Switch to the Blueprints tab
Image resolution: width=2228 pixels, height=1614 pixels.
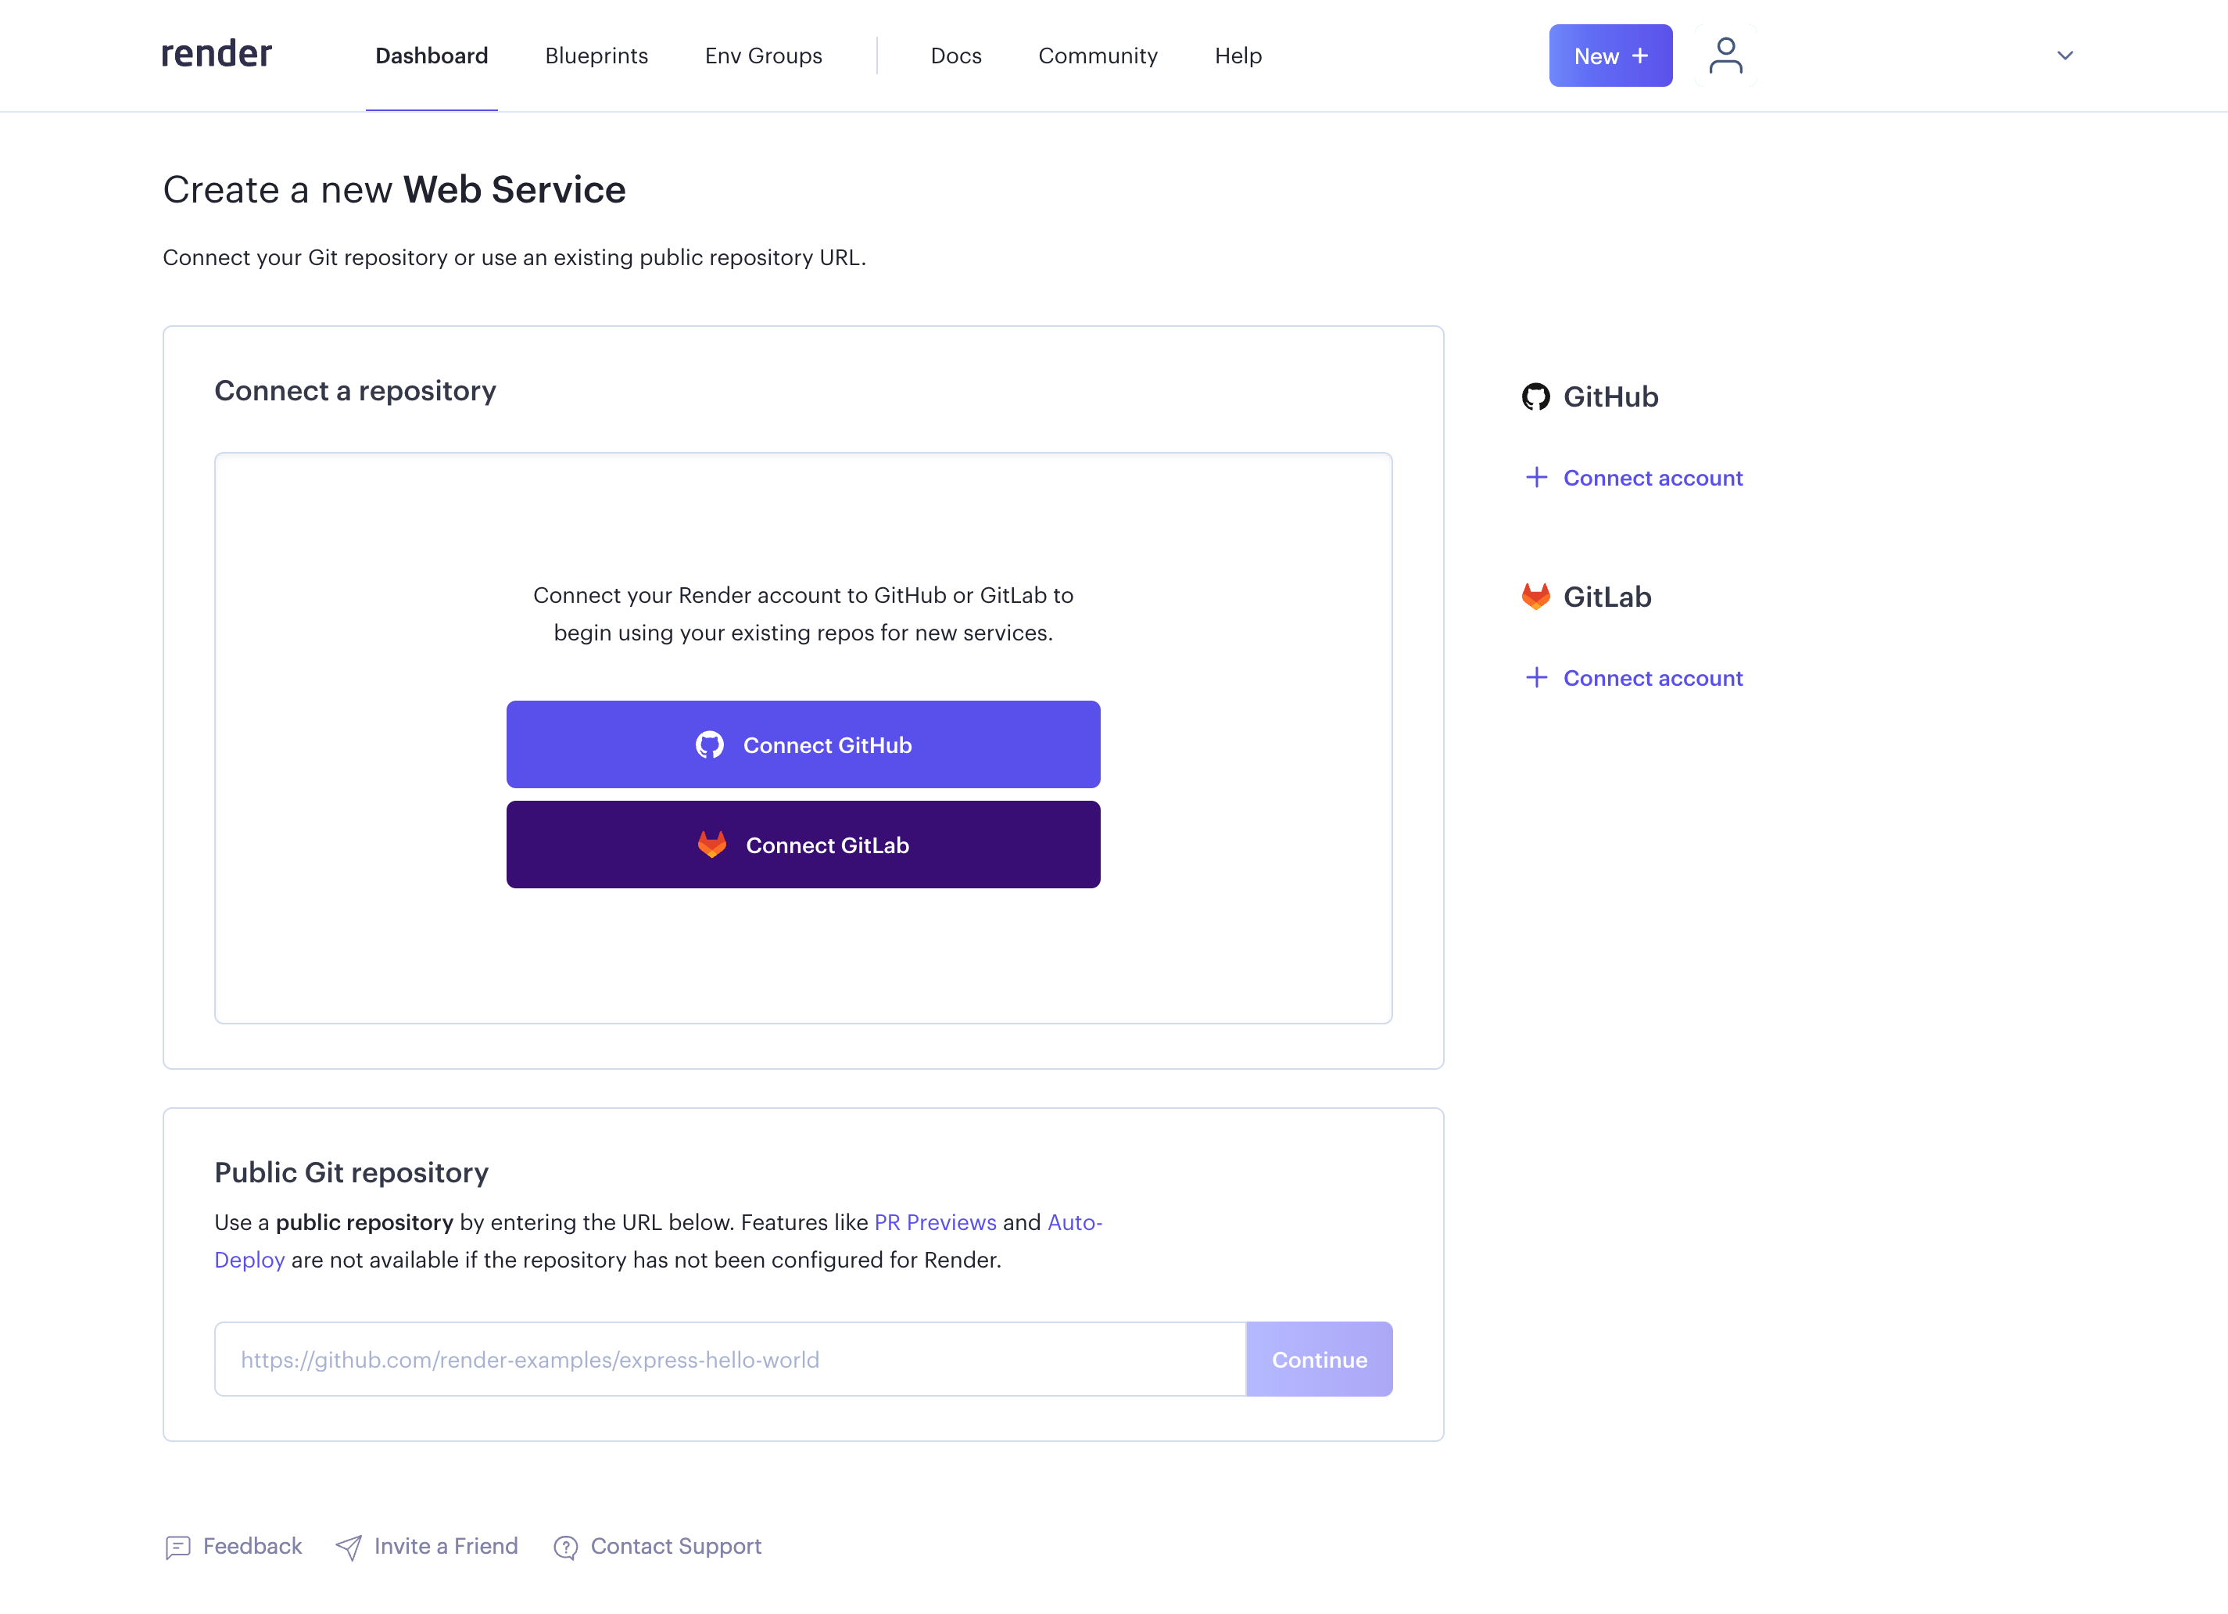click(596, 55)
